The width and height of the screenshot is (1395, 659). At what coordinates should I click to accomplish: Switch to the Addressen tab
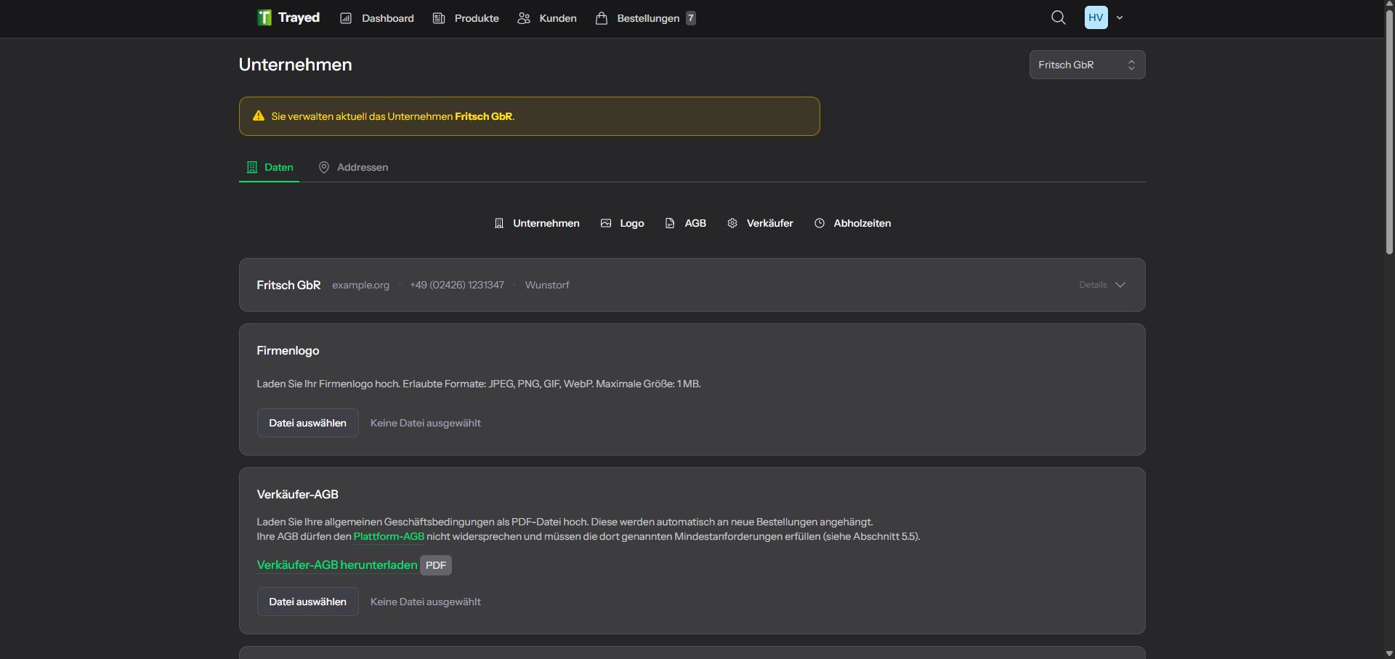click(352, 167)
